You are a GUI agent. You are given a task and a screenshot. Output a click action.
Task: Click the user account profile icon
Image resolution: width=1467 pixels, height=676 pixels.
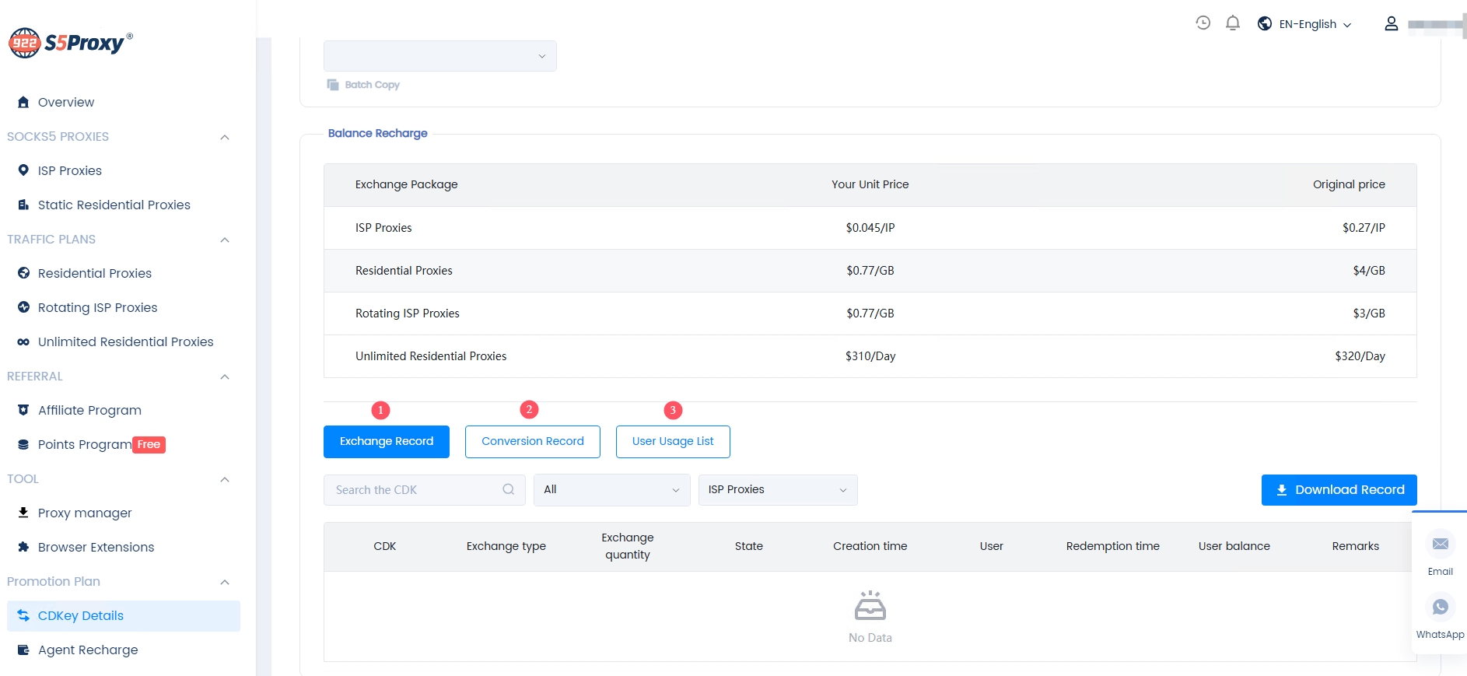point(1392,24)
